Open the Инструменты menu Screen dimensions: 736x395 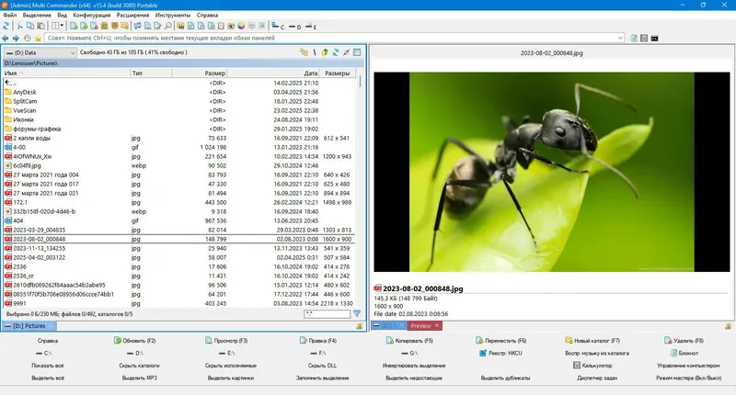pyautogui.click(x=173, y=15)
